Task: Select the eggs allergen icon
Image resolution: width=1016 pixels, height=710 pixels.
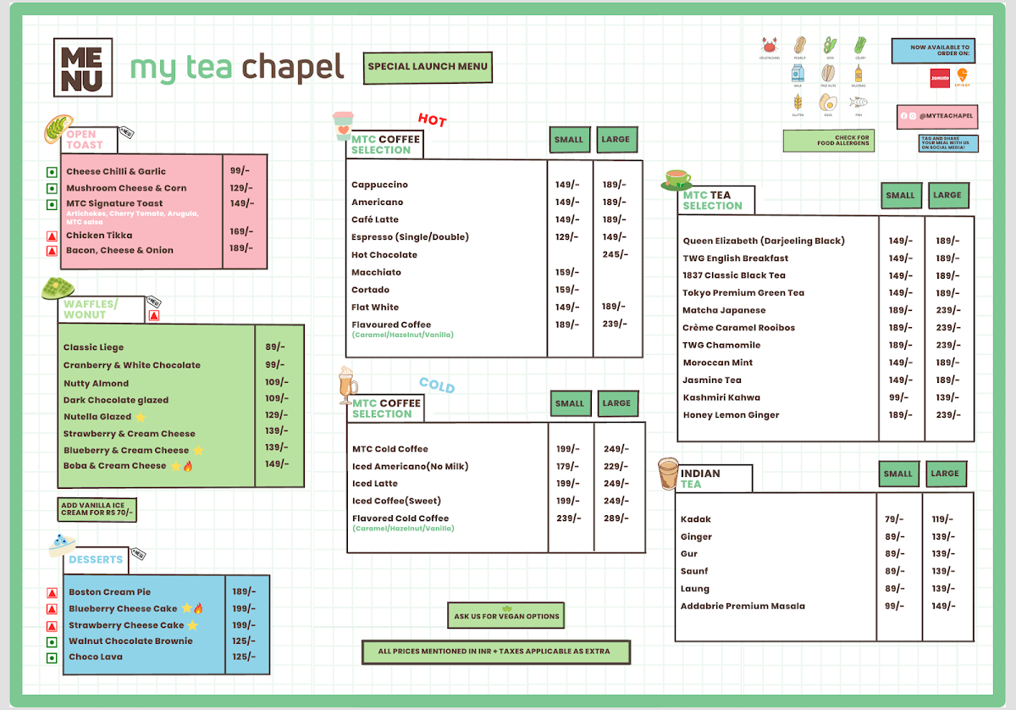Action: tap(826, 103)
